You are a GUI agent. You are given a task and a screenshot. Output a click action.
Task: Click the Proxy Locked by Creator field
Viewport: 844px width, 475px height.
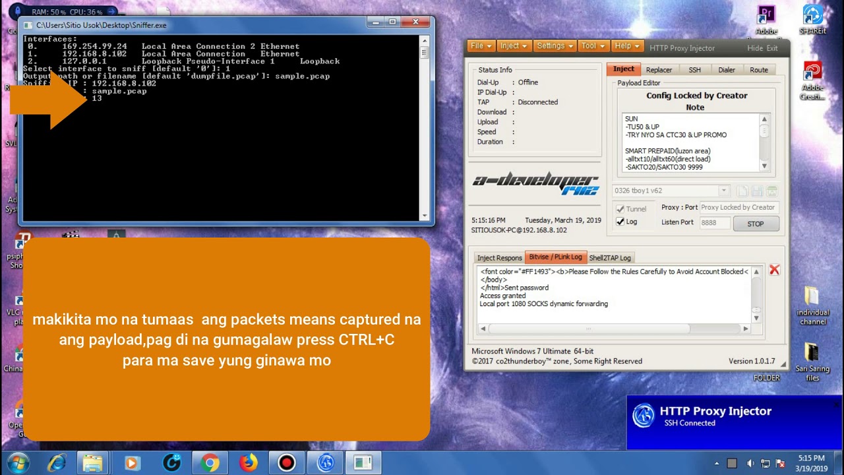738,207
